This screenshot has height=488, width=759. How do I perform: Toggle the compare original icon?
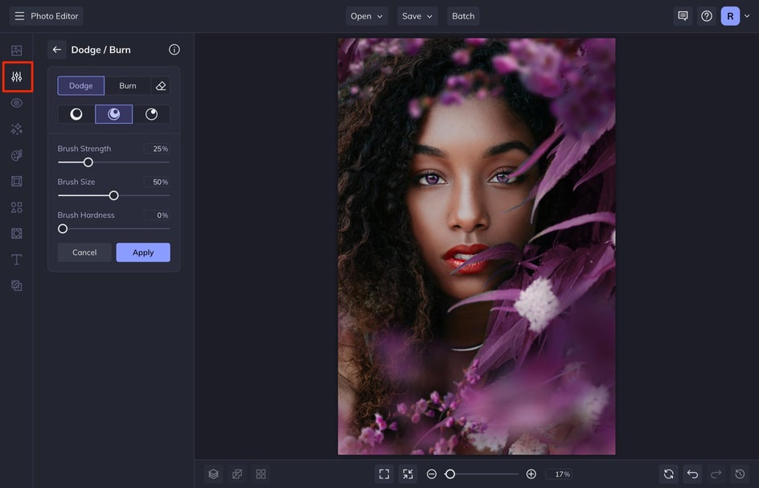click(237, 474)
